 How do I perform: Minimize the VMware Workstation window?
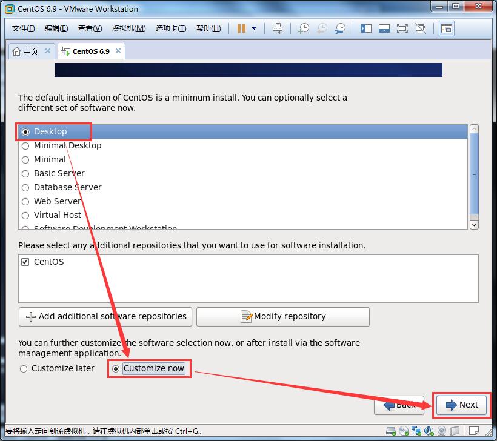click(439, 6)
